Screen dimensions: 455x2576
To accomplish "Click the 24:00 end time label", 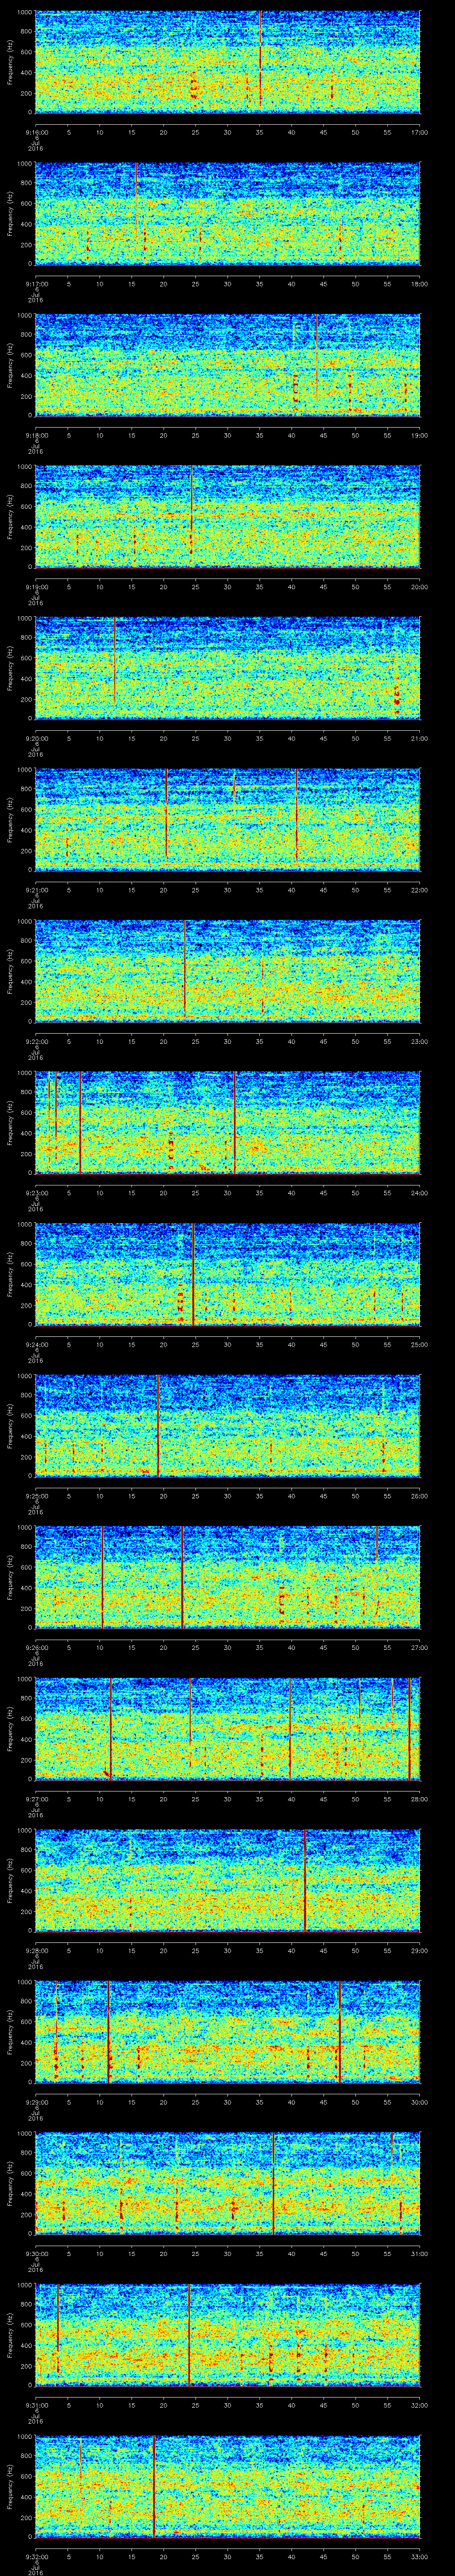I will pos(420,1192).
